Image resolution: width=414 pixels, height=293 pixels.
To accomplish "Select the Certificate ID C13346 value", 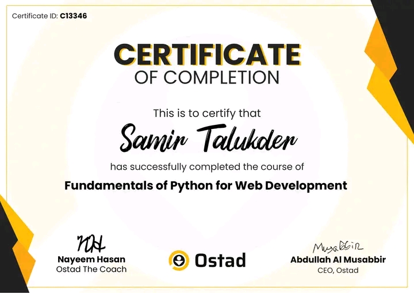I will (74, 16).
